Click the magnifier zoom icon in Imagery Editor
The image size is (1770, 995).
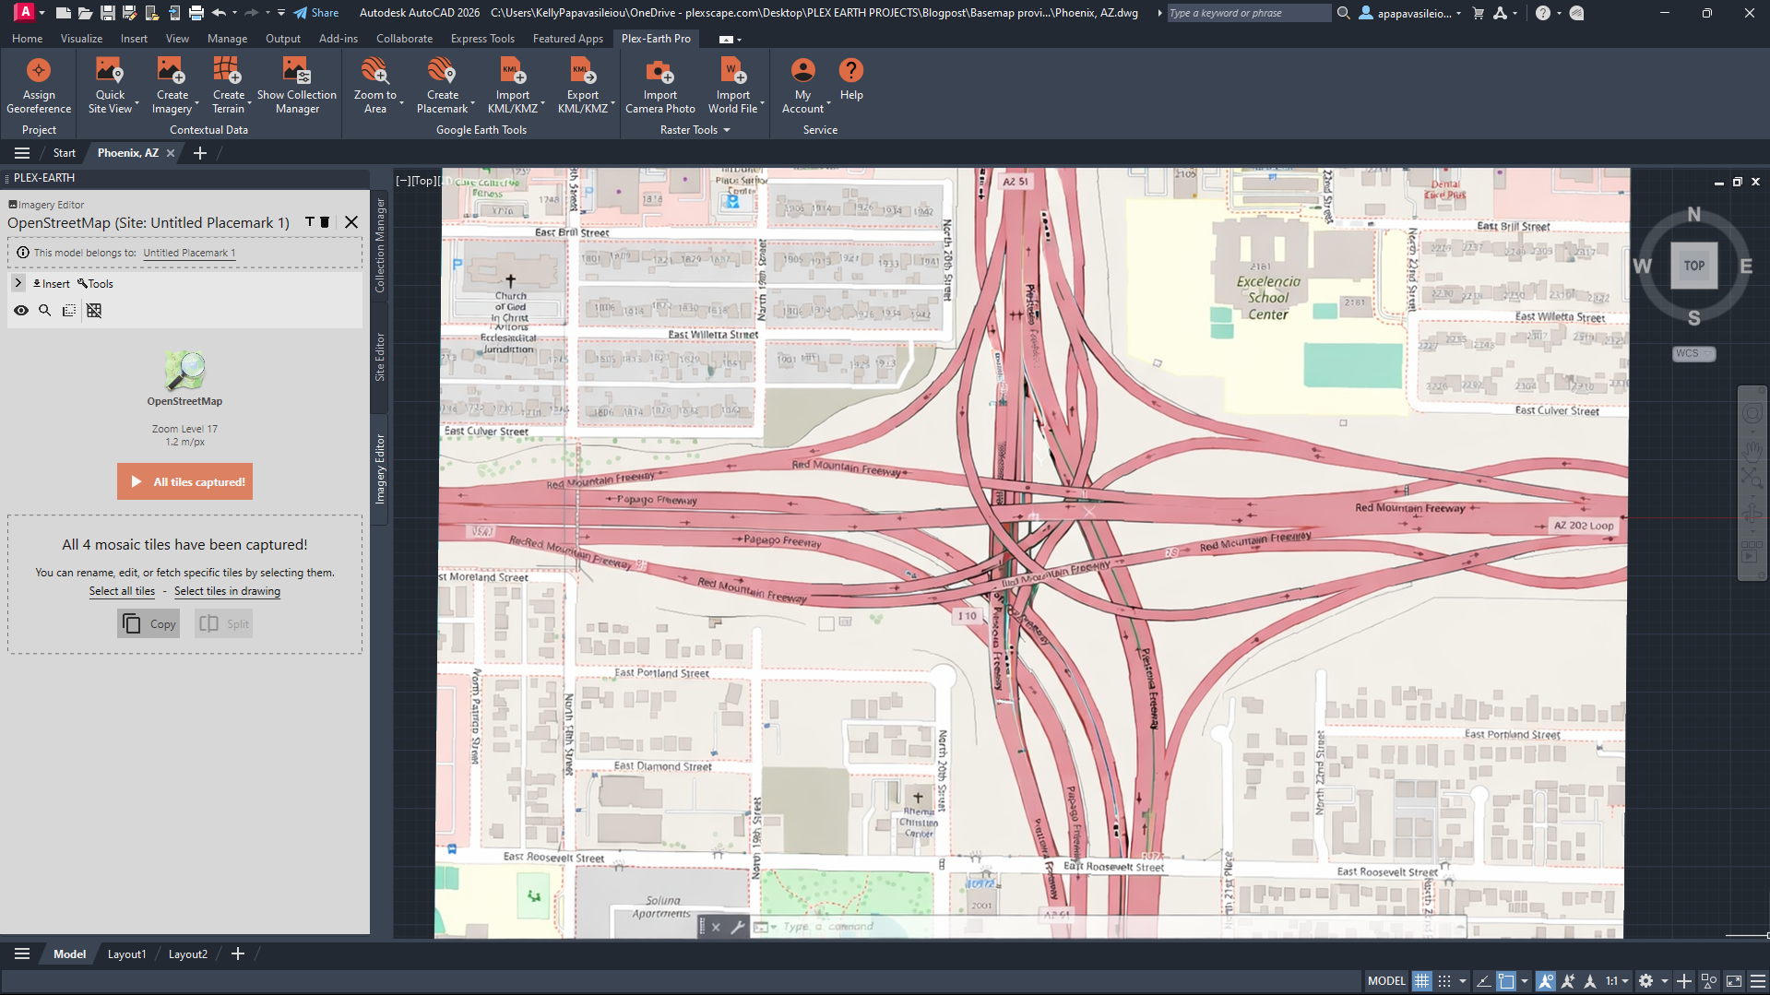coord(44,311)
